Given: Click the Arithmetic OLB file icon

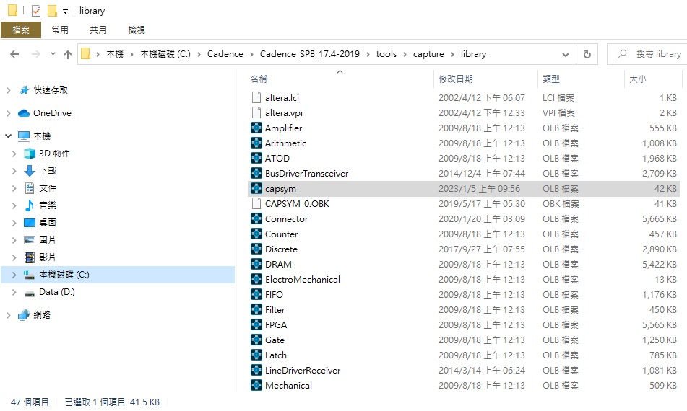Looking at the screenshot, I should click(256, 143).
